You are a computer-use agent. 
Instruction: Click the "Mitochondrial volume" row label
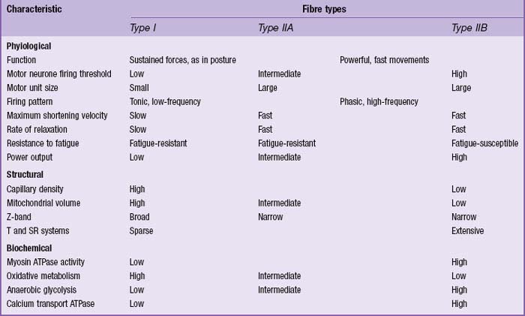(x=43, y=203)
